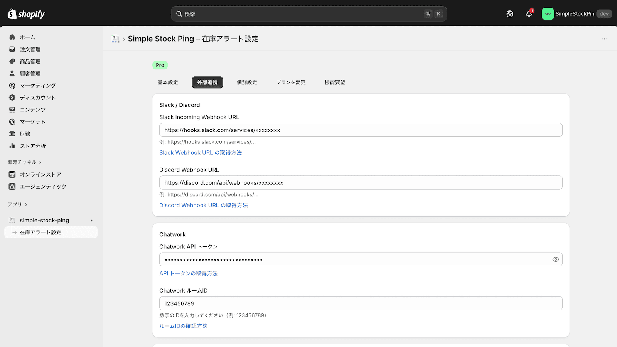Switch to the 個別設定 tab

[247, 83]
